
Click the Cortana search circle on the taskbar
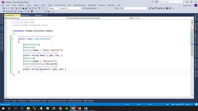[x=9, y=108]
